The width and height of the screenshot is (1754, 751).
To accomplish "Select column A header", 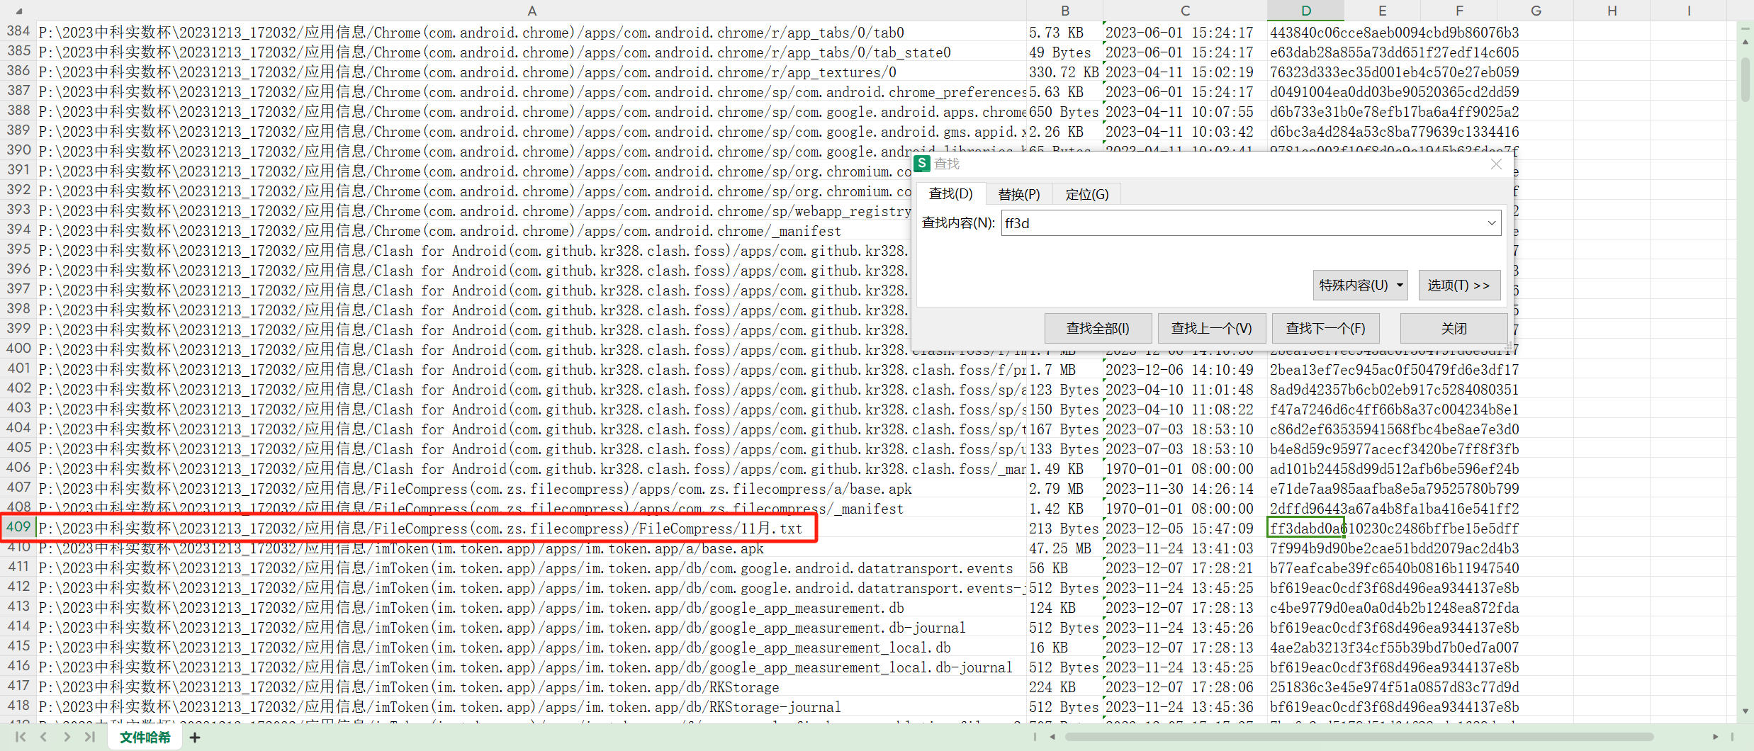I will [532, 11].
